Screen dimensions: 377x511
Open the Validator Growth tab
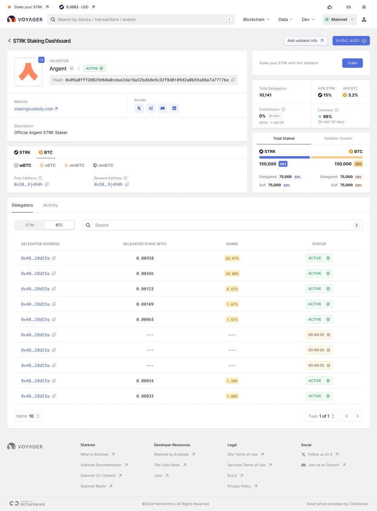[x=338, y=138]
